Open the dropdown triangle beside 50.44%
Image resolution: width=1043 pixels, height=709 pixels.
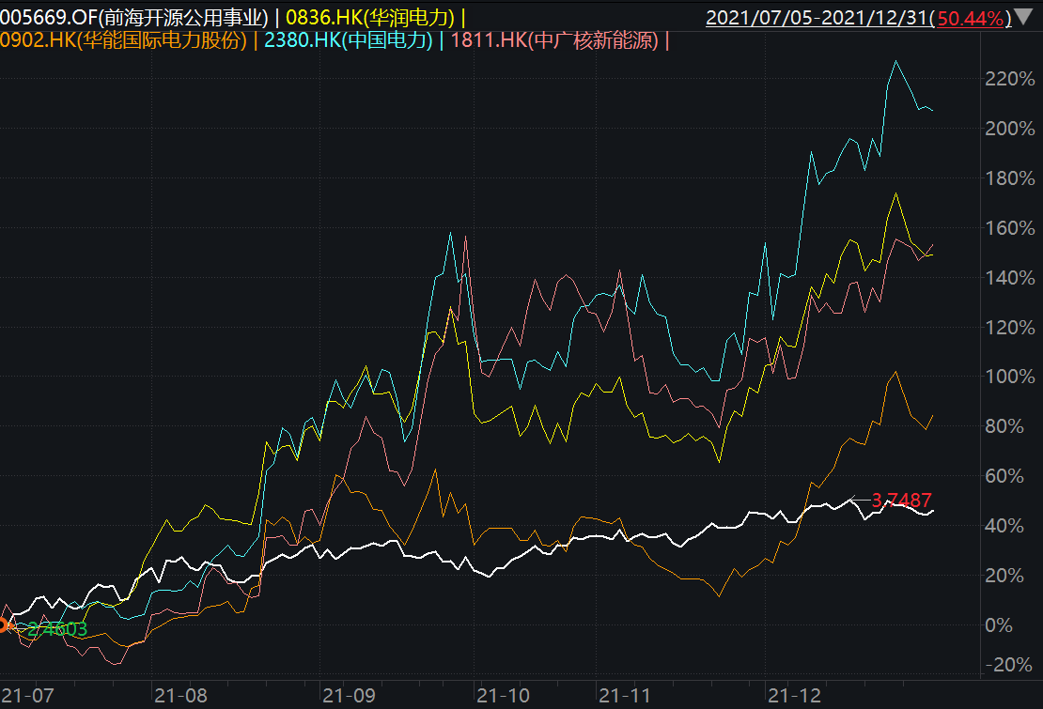[x=1022, y=17]
